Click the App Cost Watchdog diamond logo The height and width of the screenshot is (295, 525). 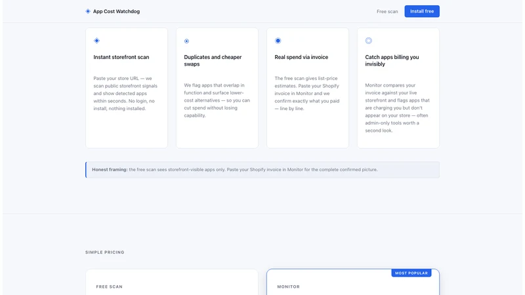tap(88, 11)
